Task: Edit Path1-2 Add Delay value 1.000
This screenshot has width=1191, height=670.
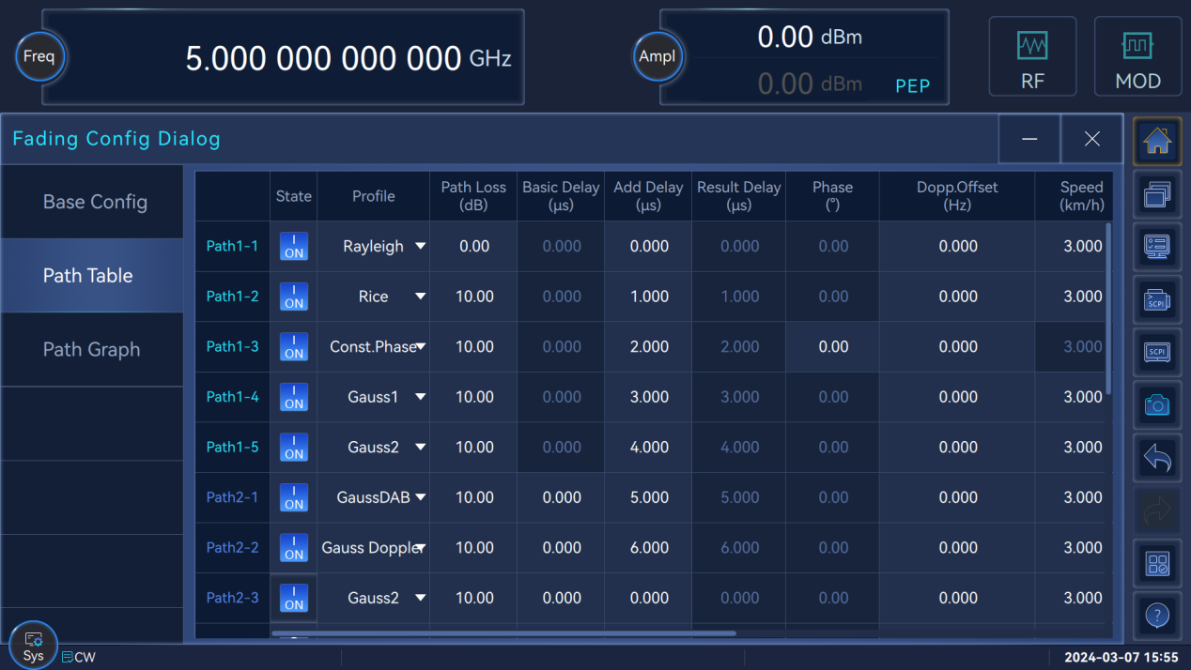Action: [648, 297]
